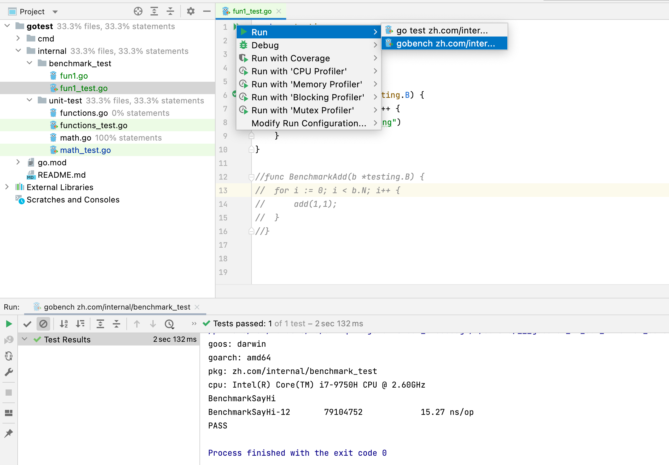Pin the Run tab

coord(9,433)
